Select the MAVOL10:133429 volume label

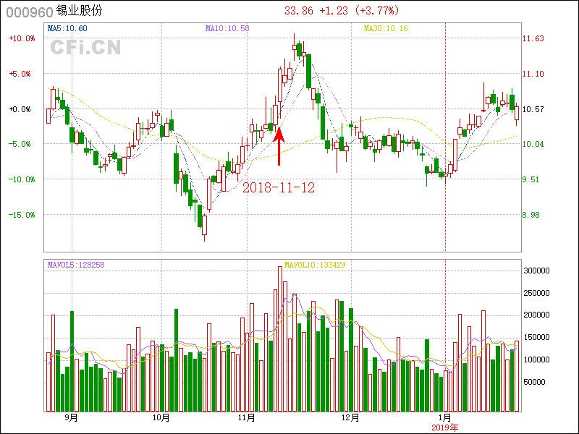pyautogui.click(x=315, y=265)
